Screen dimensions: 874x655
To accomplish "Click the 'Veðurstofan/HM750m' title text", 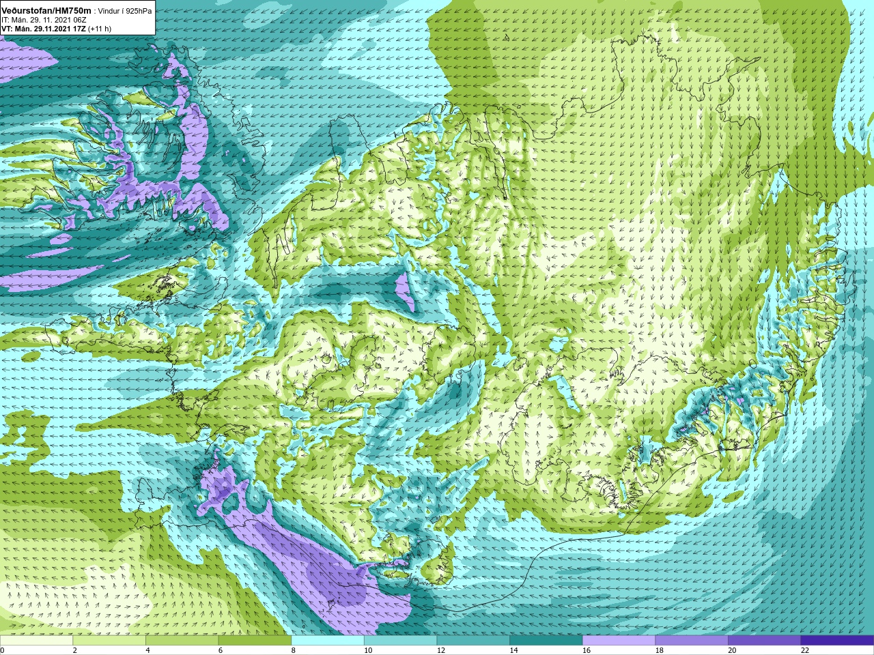I will (46, 10).
